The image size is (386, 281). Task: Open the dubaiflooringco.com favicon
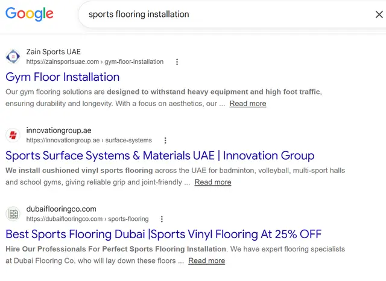coord(13,214)
